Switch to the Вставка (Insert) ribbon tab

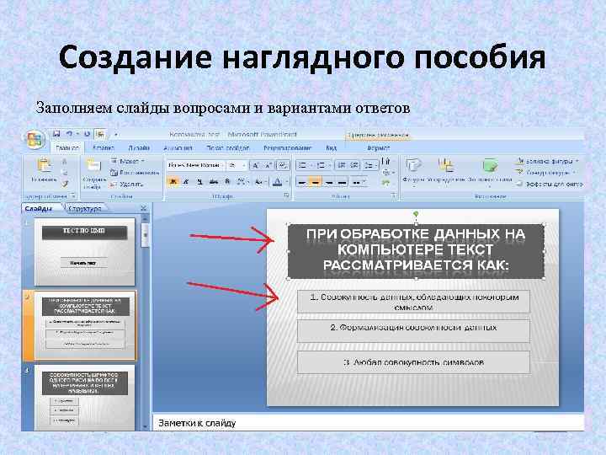tap(104, 147)
